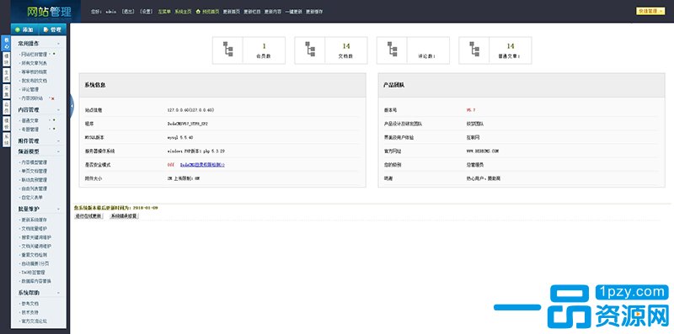This screenshot has height=334, width=674.
Task: Select the 生成 vertical tab
Action: [6, 75]
